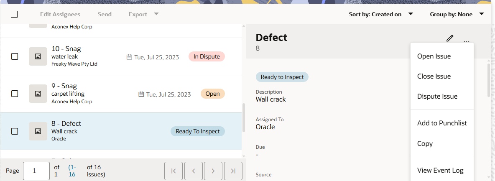Click image thumbnail icon for 9 - Snag
Viewport: 495px width, 181px height.
[x=38, y=94]
